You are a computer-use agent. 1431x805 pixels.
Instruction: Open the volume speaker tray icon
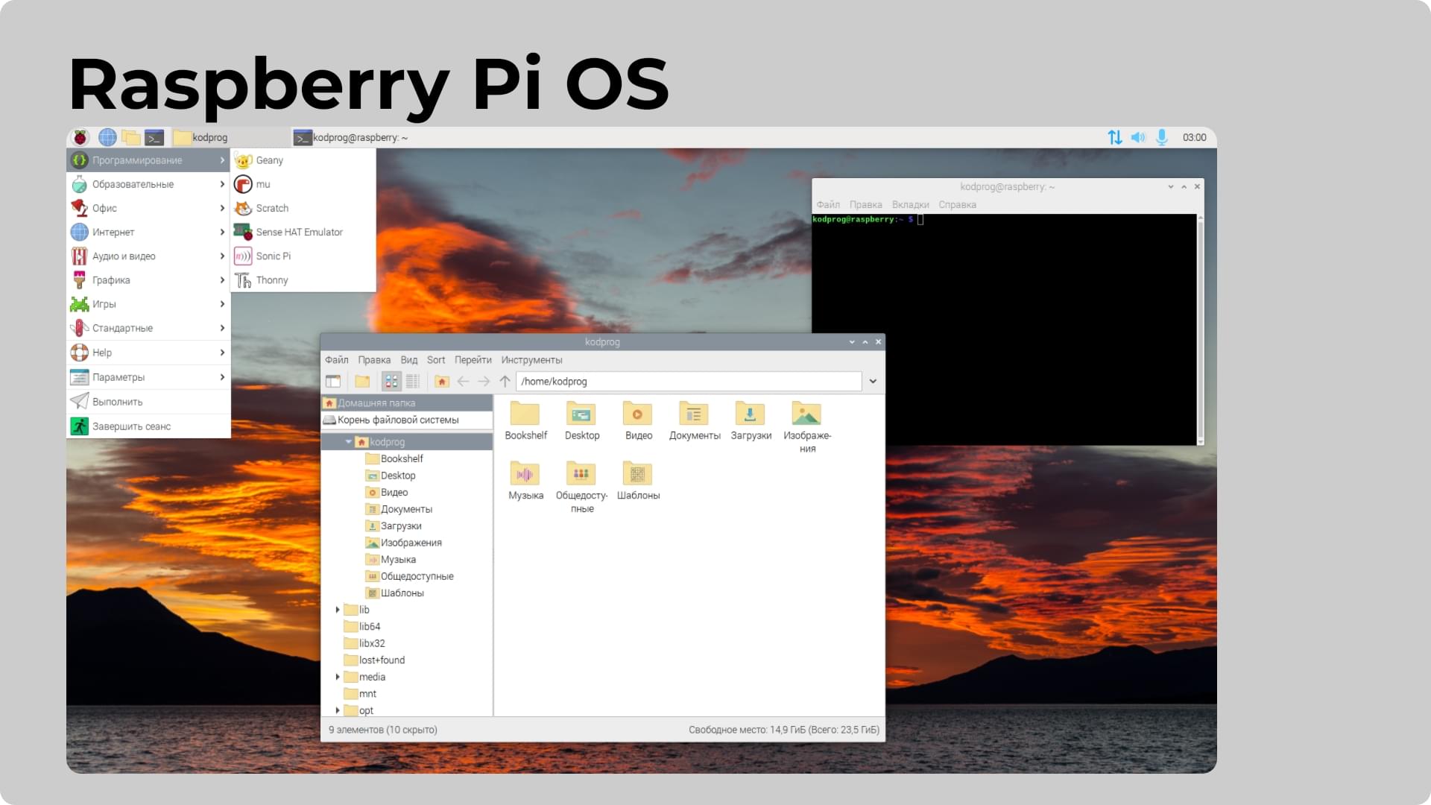pos(1138,137)
